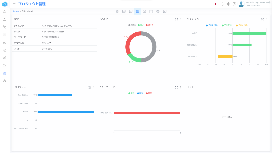Open the team members view icon
The width and height of the screenshot is (272, 153).
click(x=158, y=11)
